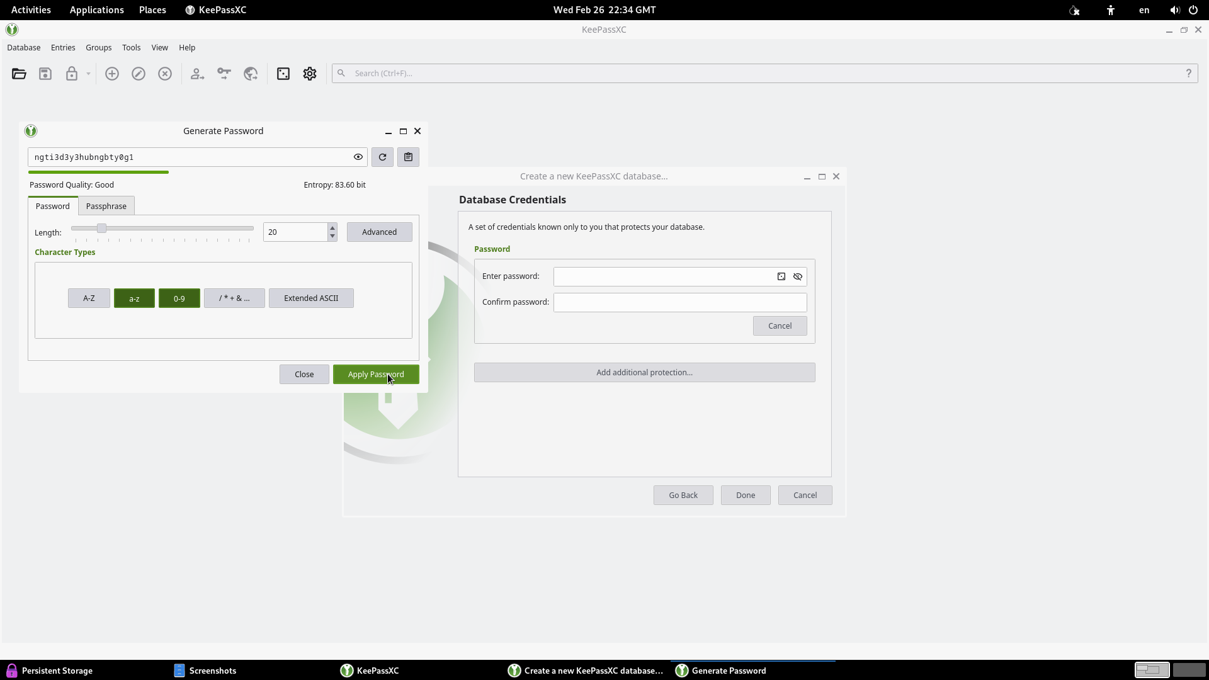
Task: Switch to the Passphrase tab
Action: point(106,206)
